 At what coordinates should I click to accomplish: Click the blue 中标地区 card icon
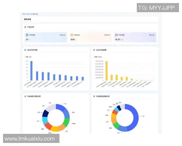tap(27, 35)
